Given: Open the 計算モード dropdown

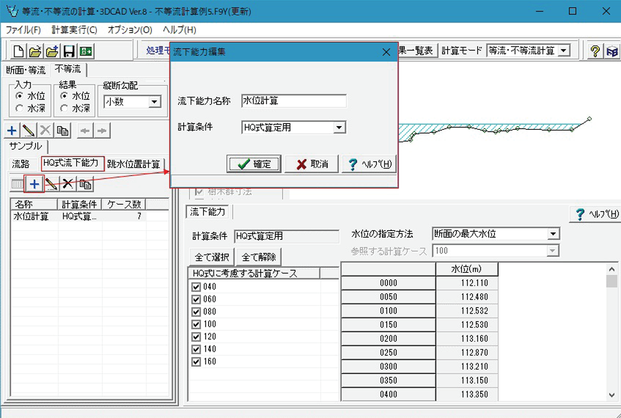Looking at the screenshot, I should click(x=564, y=51).
